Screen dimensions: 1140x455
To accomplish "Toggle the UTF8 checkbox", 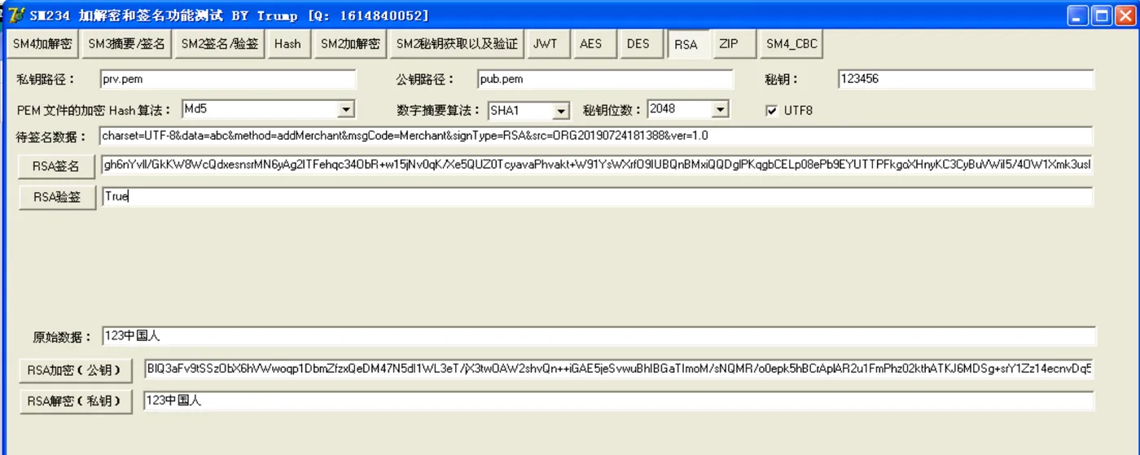I will pos(772,110).
